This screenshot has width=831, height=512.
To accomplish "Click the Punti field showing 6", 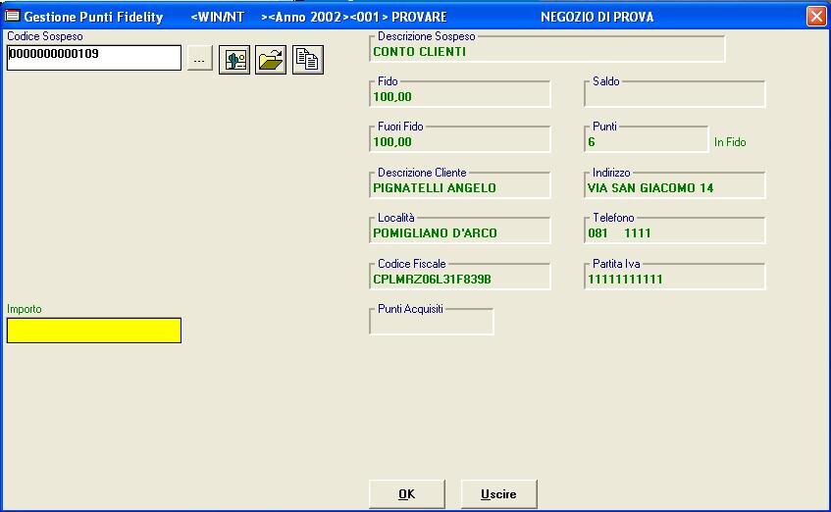I will 645,142.
